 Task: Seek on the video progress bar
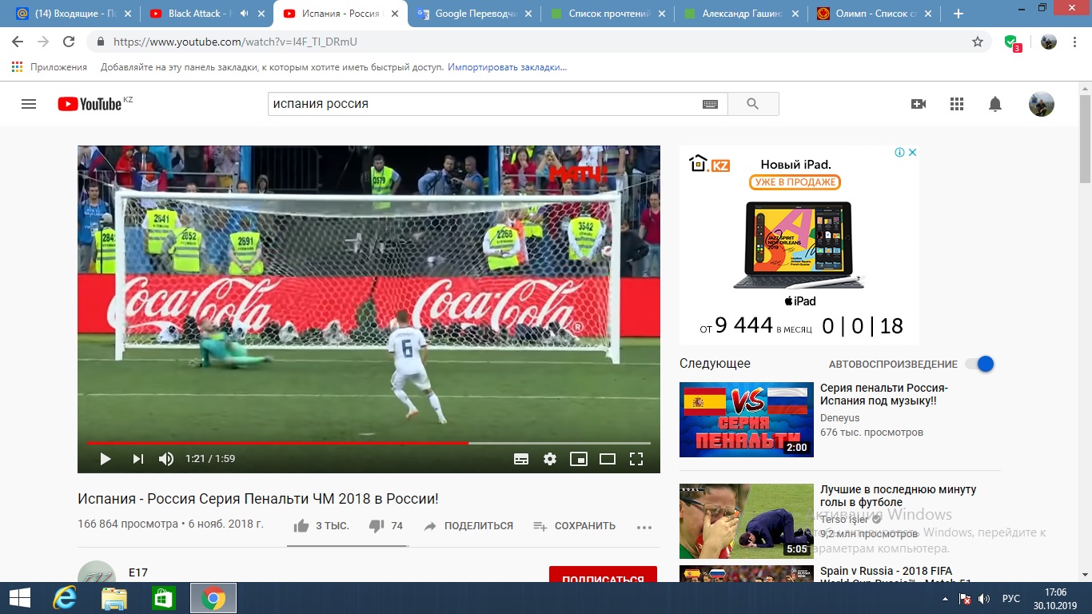click(369, 442)
